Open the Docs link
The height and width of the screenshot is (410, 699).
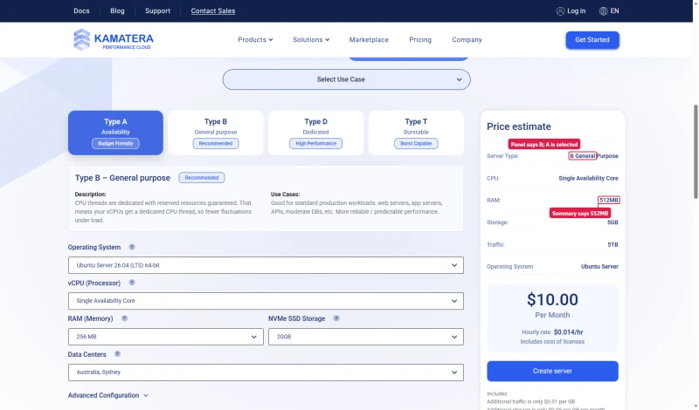[x=81, y=10]
